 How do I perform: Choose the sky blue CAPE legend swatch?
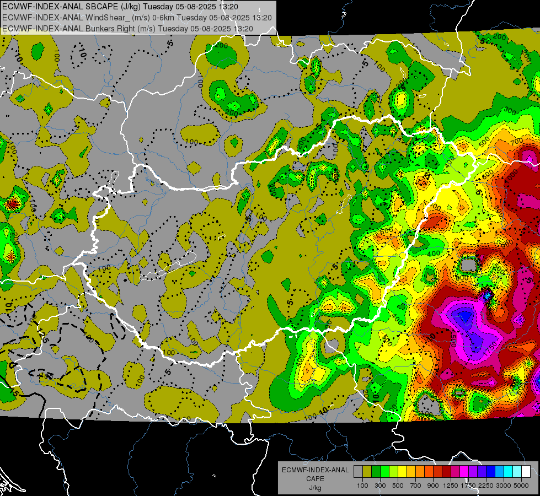(x=499, y=472)
